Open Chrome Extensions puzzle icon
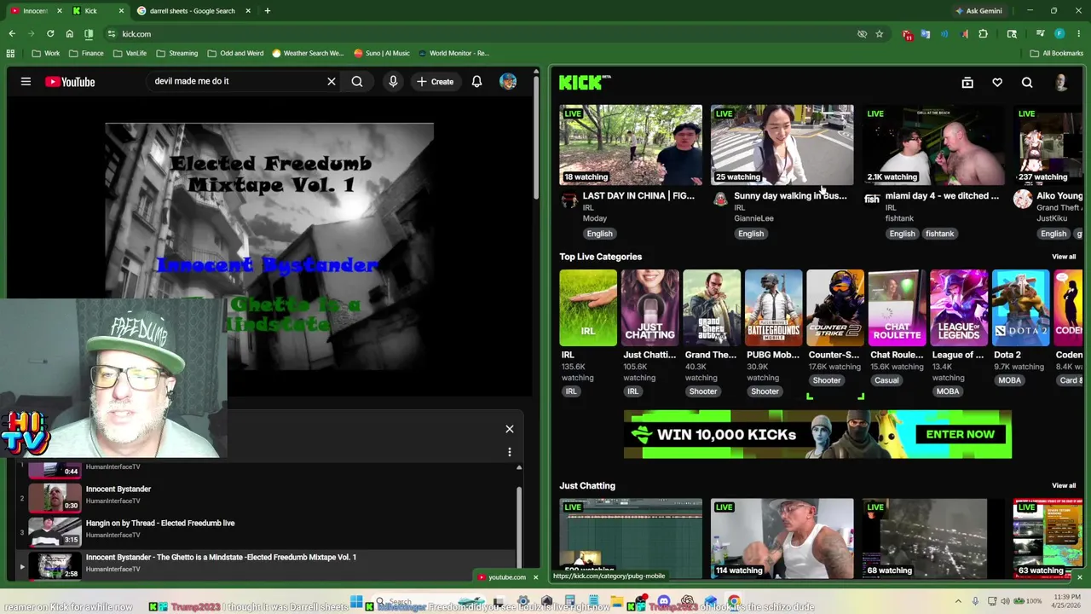 tap(983, 34)
